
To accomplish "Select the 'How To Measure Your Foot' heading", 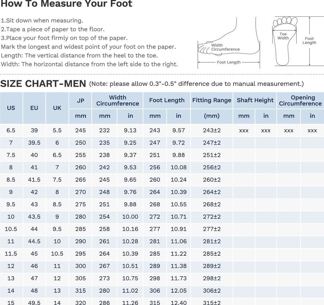I will point(66,4).
